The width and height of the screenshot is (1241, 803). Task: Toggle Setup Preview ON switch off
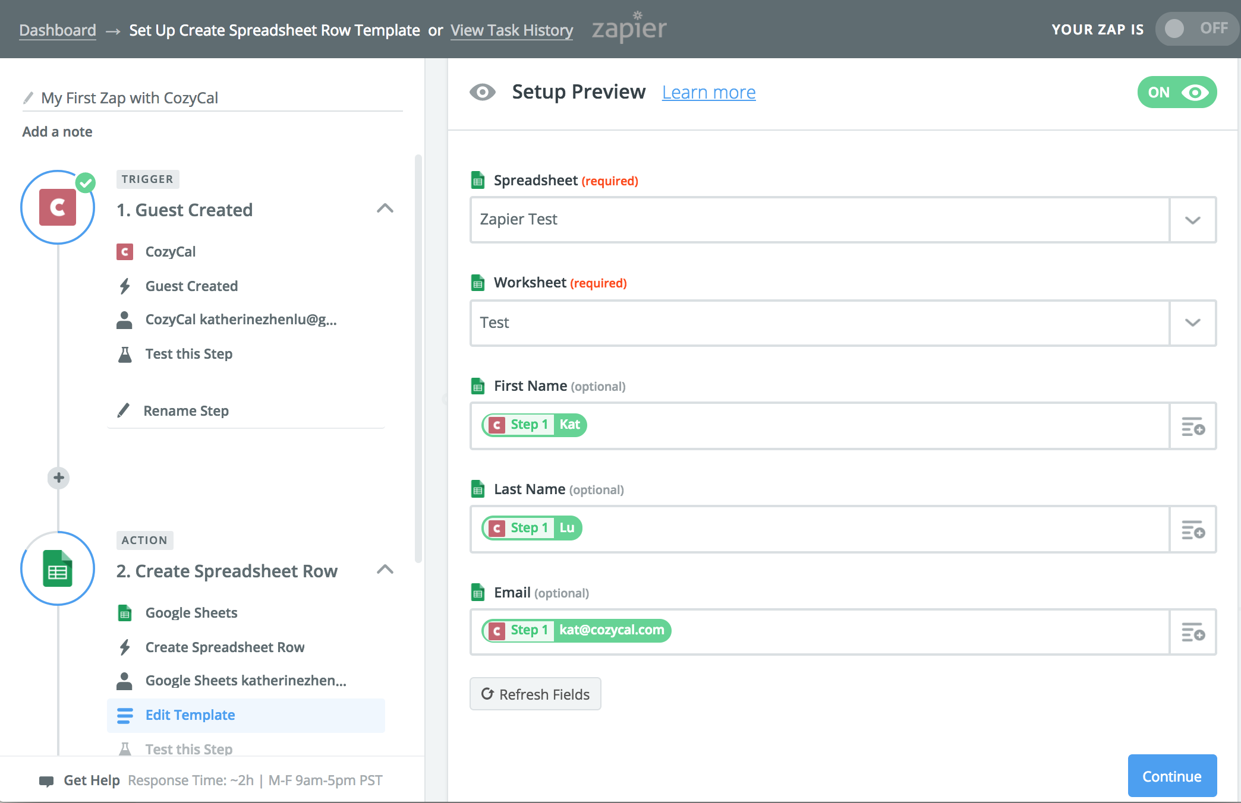click(x=1176, y=93)
